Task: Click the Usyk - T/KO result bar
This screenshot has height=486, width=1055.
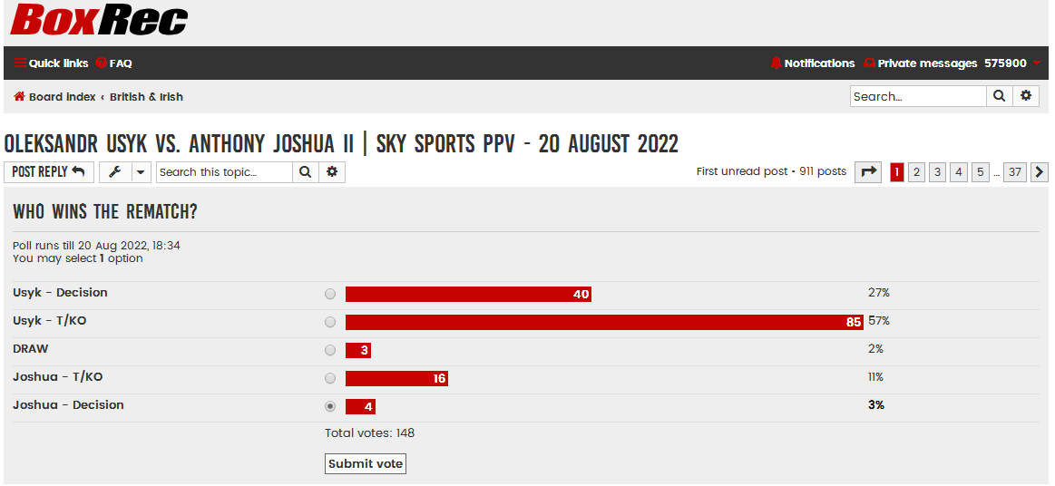Action: (604, 322)
